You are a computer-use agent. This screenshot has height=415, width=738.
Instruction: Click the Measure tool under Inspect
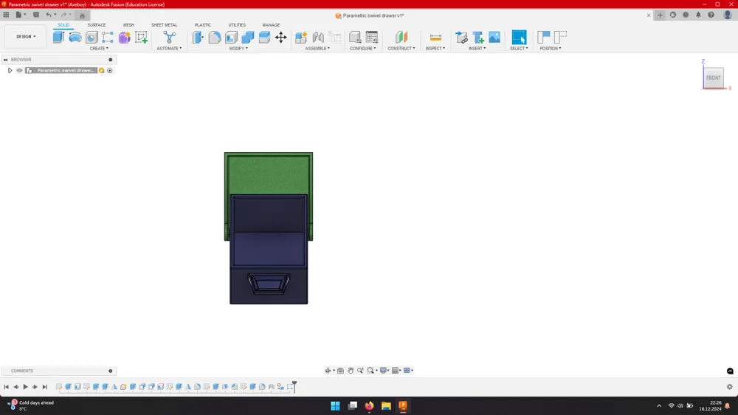click(436, 37)
